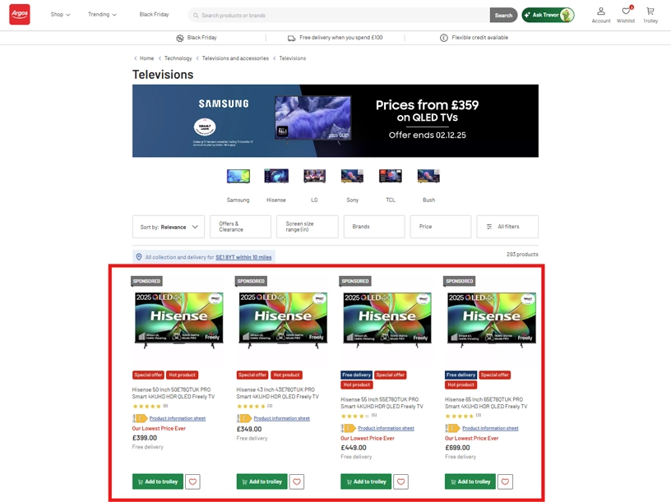The width and height of the screenshot is (671, 502).
Task: Select the Hisense brand icon
Action: [276, 177]
